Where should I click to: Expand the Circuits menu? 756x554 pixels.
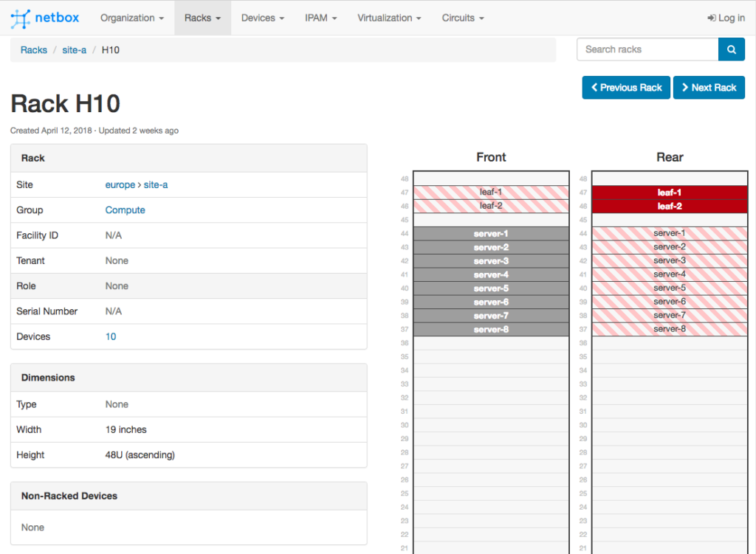pyautogui.click(x=463, y=18)
